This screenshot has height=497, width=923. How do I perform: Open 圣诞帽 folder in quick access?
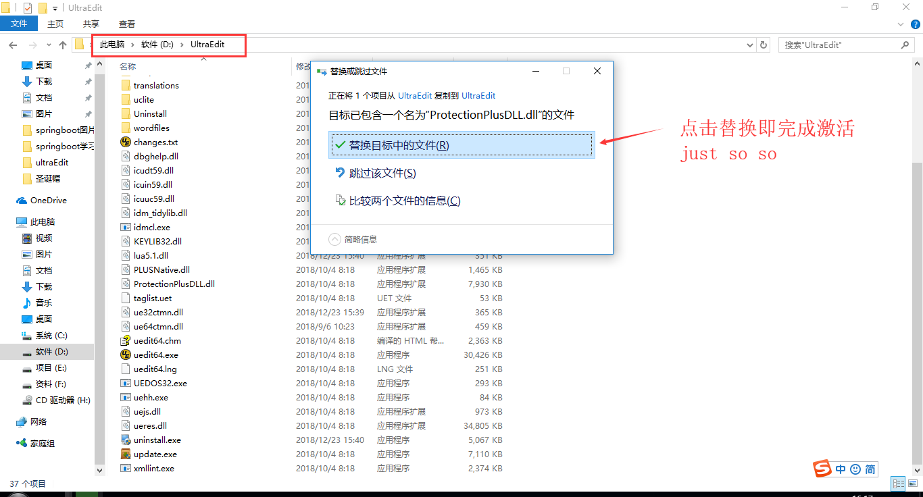[47, 179]
